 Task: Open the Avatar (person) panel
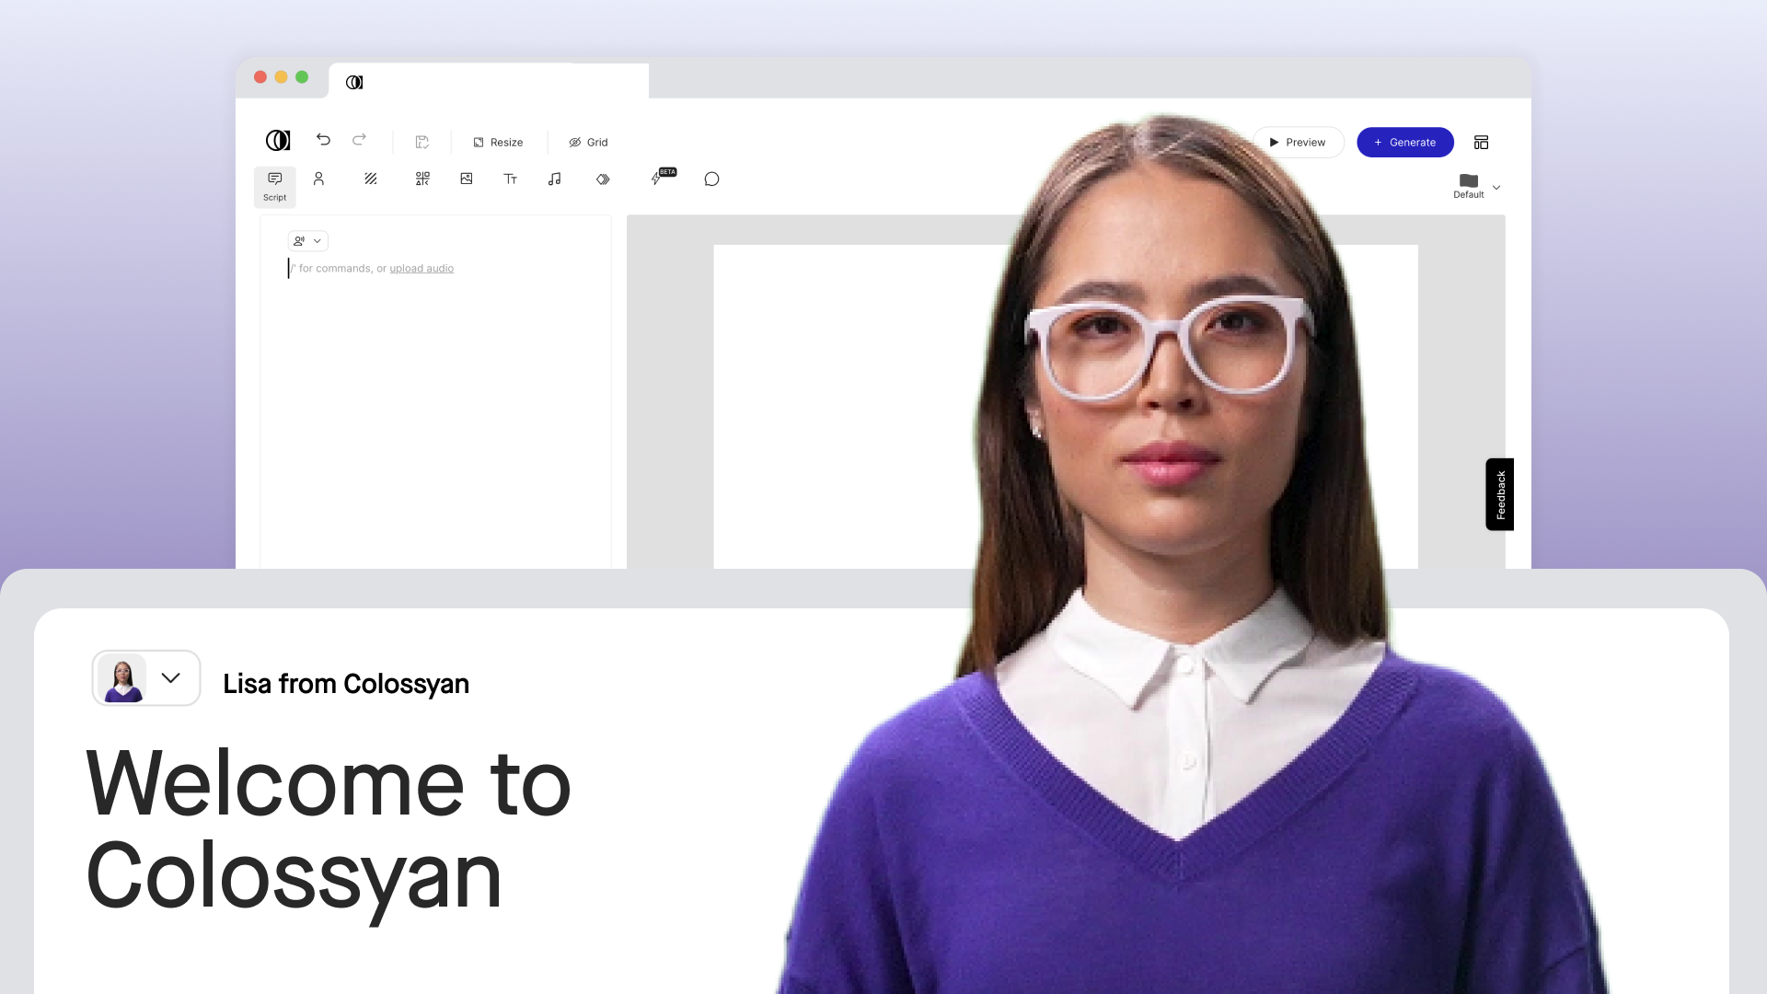click(318, 179)
